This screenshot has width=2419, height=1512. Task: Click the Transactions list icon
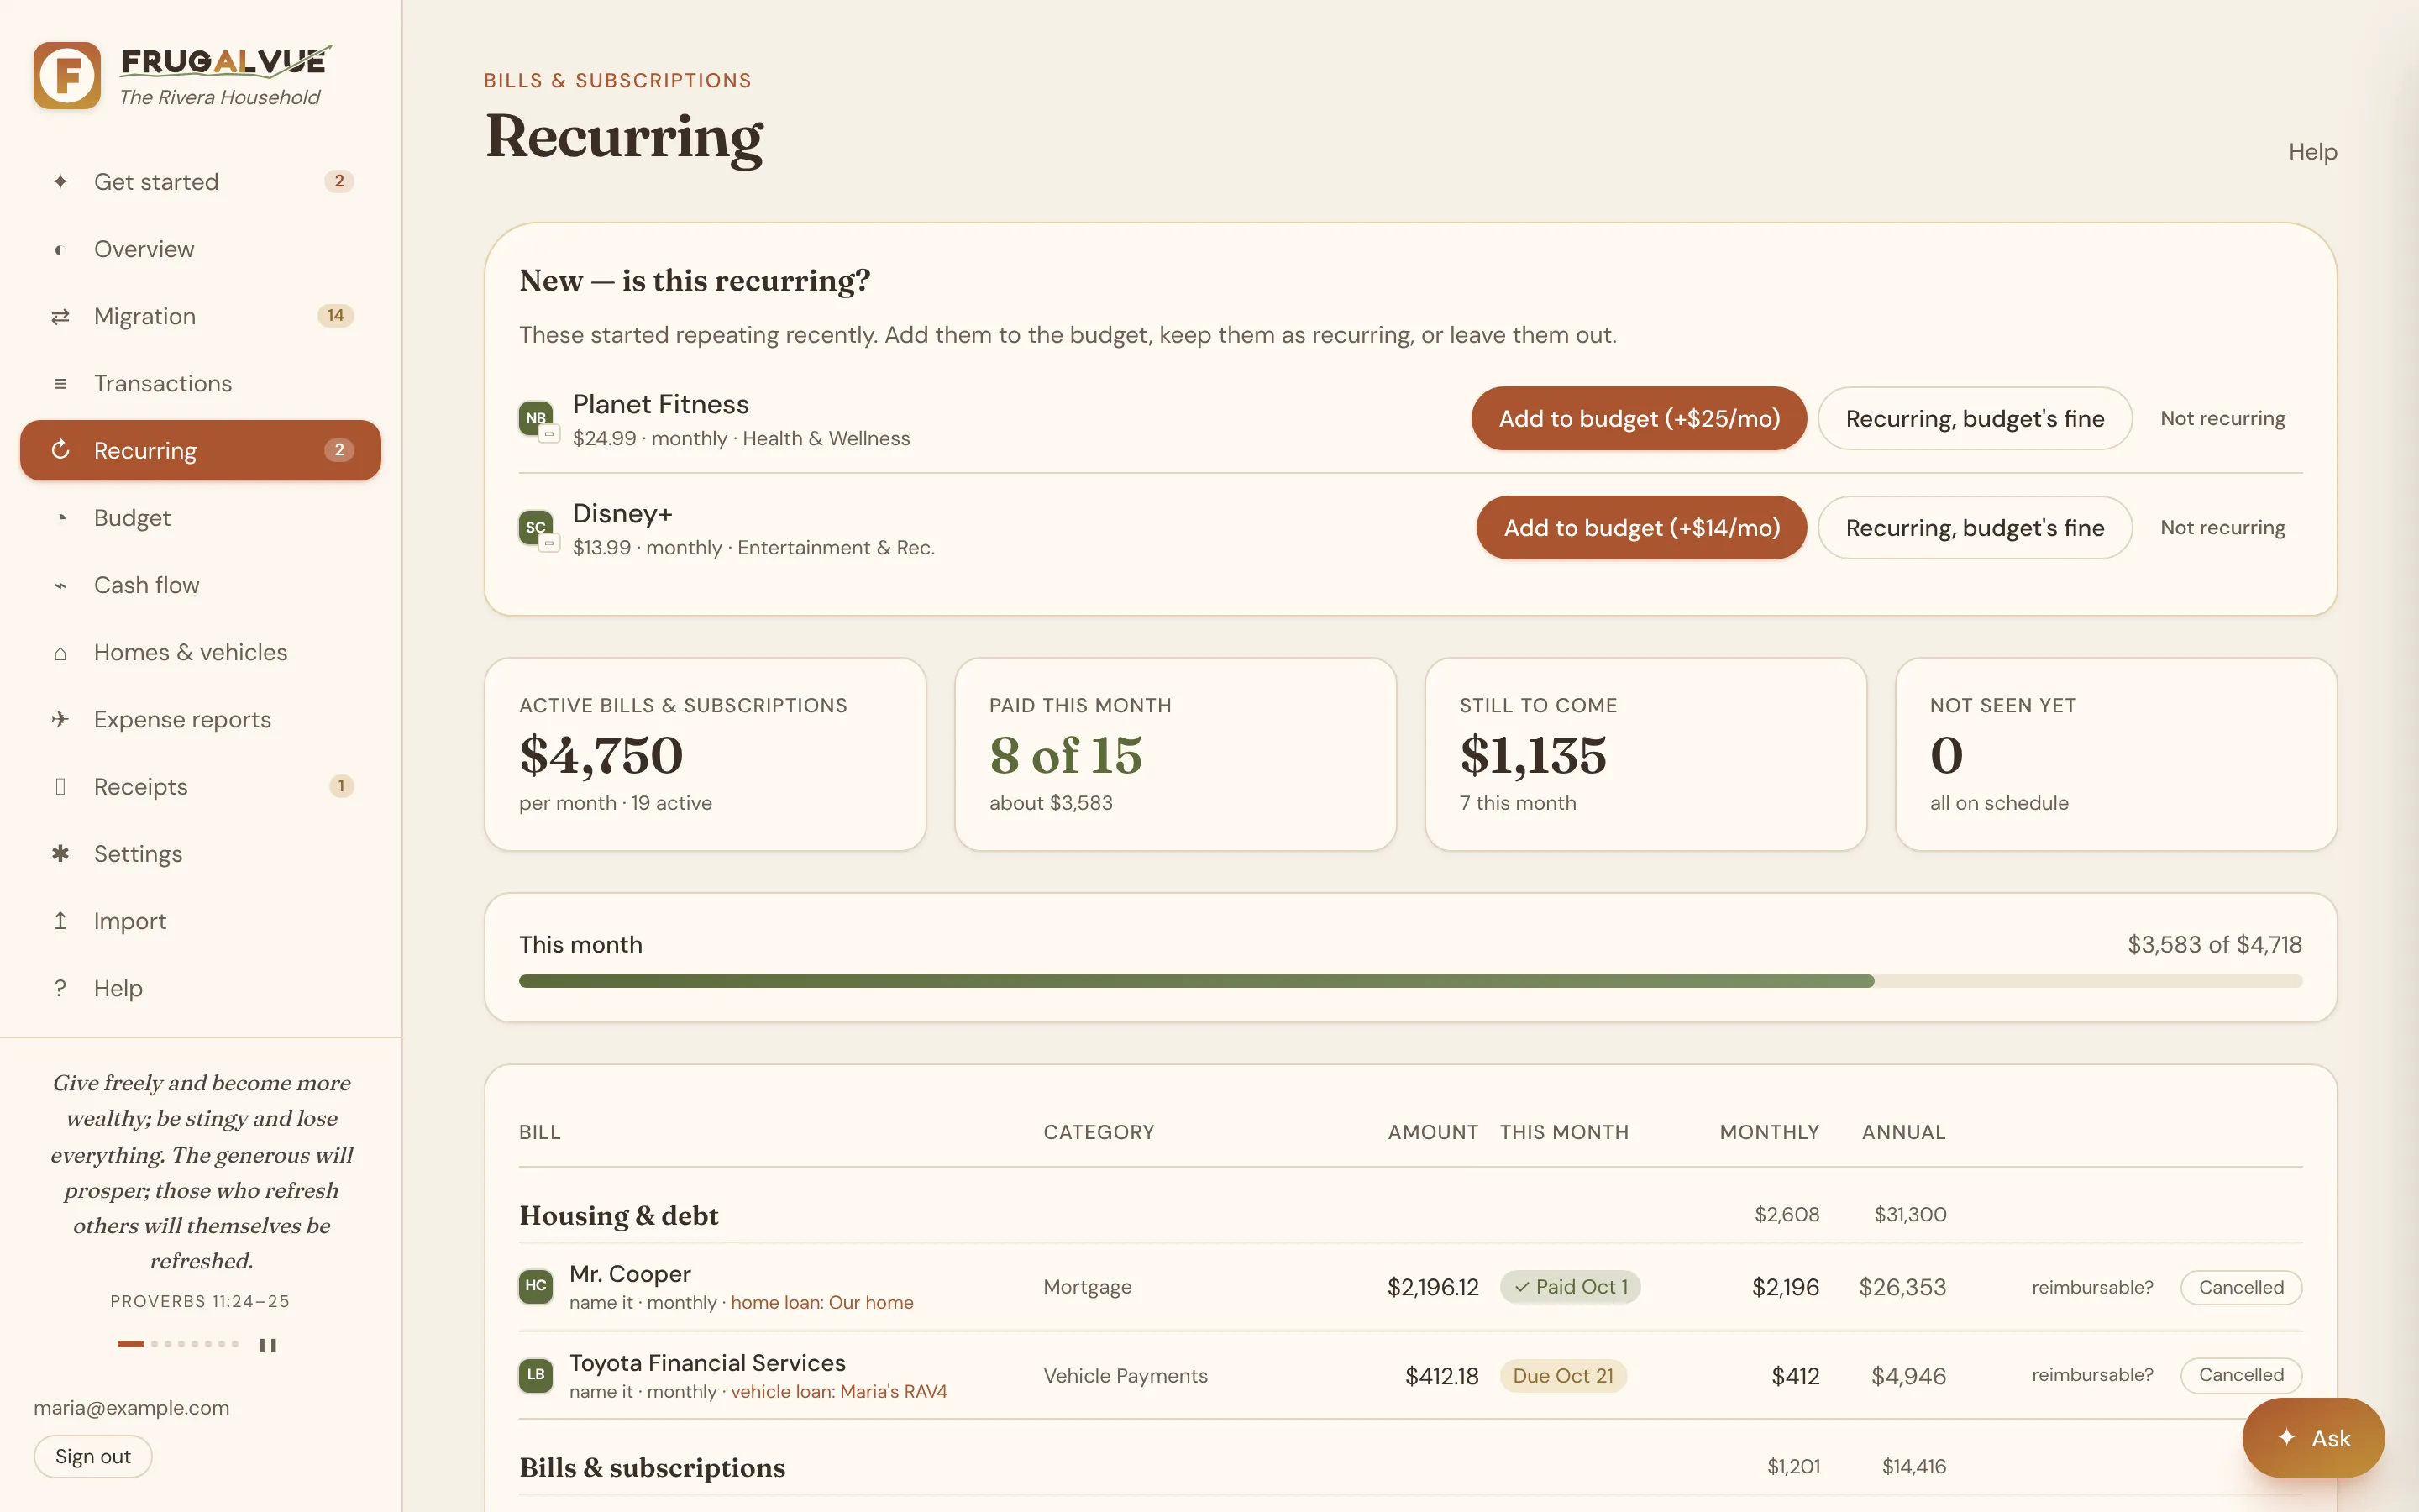pos(60,383)
